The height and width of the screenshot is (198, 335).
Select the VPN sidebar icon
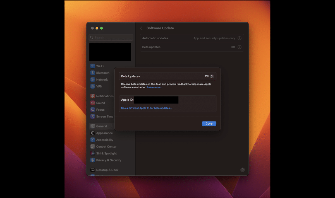pyautogui.click(x=92, y=86)
